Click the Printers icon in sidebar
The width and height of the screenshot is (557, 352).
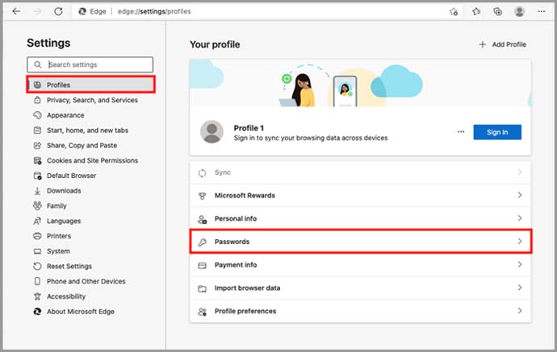click(x=37, y=236)
